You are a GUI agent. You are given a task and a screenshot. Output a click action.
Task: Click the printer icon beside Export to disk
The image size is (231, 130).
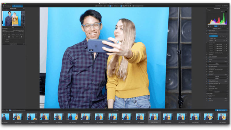coord(228,110)
